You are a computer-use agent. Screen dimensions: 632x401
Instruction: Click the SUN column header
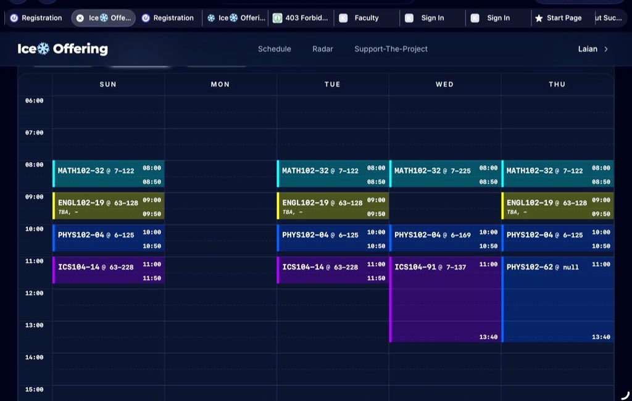click(x=108, y=85)
